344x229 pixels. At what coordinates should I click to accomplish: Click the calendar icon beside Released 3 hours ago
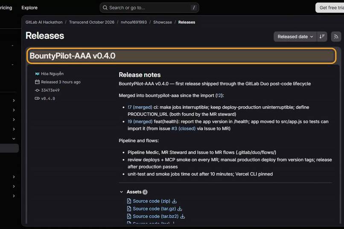[x=37, y=82]
